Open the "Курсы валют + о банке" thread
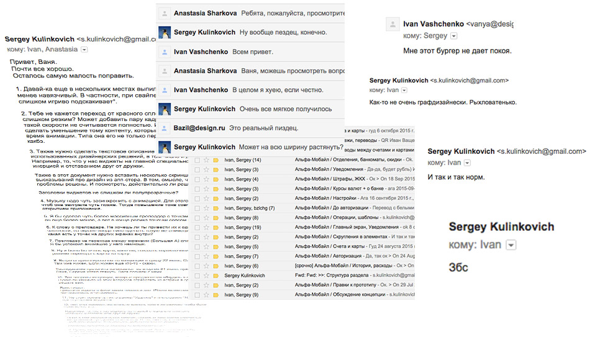590x337 pixels. 348,189
